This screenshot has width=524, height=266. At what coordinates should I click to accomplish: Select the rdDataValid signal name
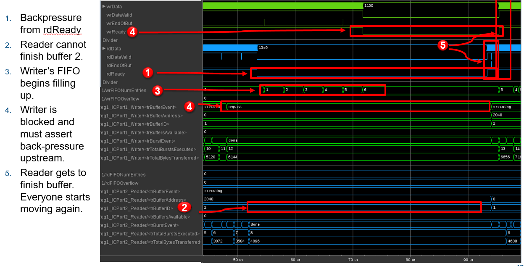pos(118,57)
